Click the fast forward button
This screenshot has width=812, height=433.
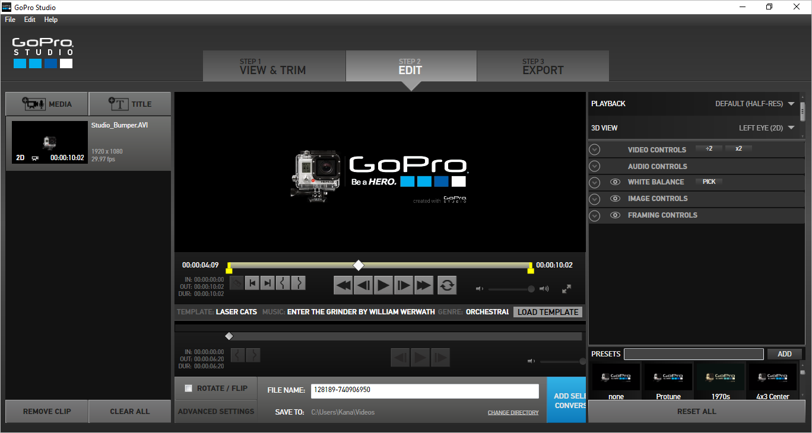[423, 285]
